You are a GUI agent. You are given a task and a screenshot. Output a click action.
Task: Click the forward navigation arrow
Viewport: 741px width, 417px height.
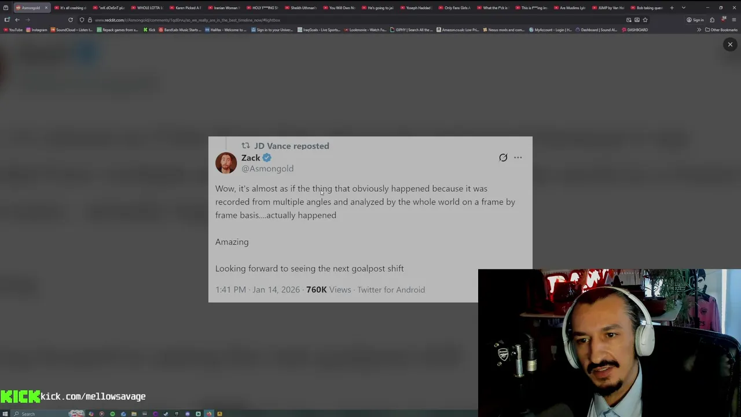click(27, 20)
